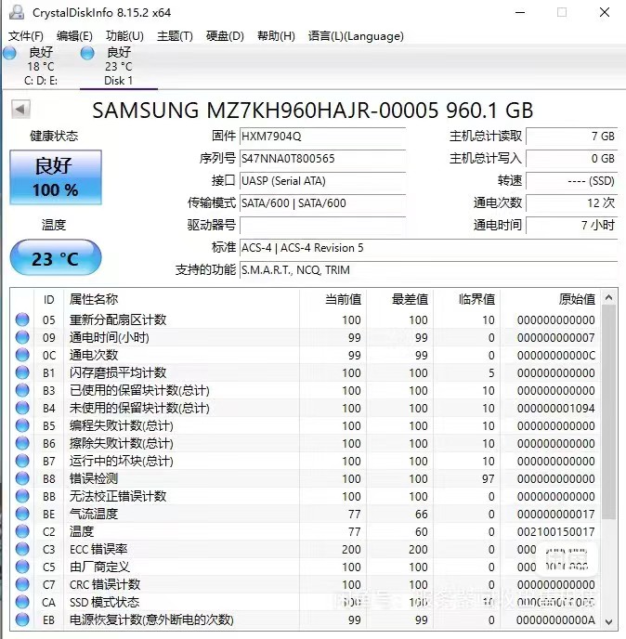Click status icon for attribute 0C
Viewport: 626px width, 639px height.
(x=22, y=355)
